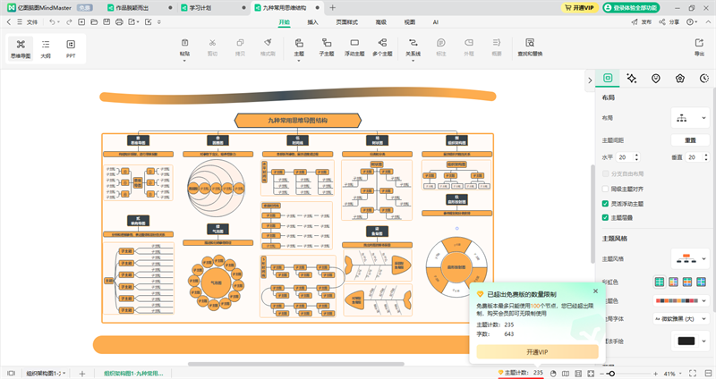Toggle 主题层叠 checkbox
Screen dimensions: 716x379
click(x=605, y=217)
